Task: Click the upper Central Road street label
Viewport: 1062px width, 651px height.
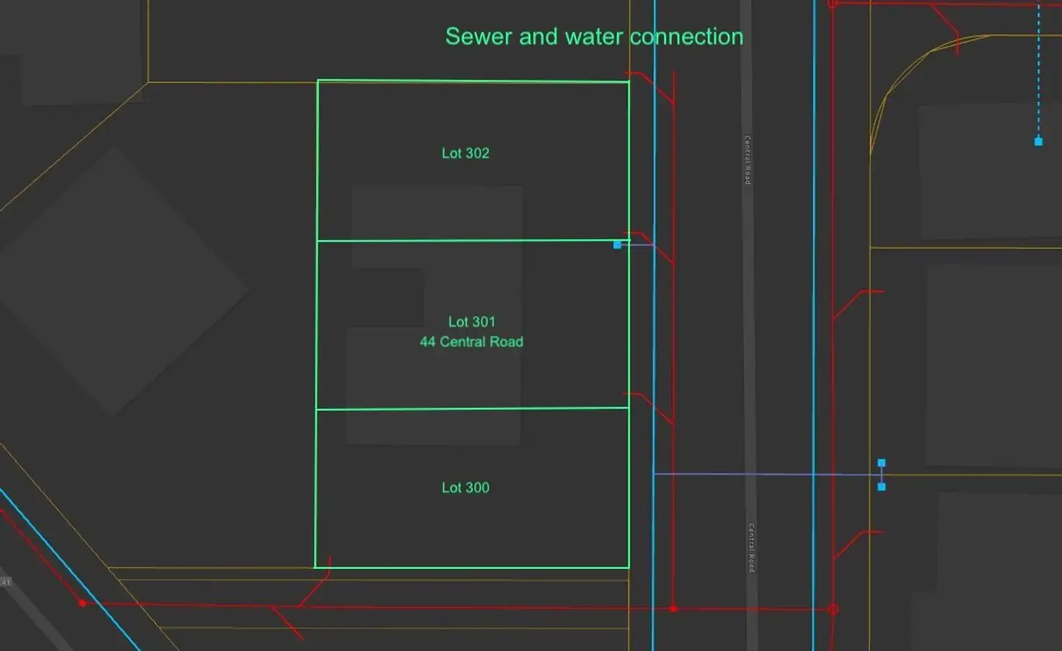Action: (x=747, y=159)
